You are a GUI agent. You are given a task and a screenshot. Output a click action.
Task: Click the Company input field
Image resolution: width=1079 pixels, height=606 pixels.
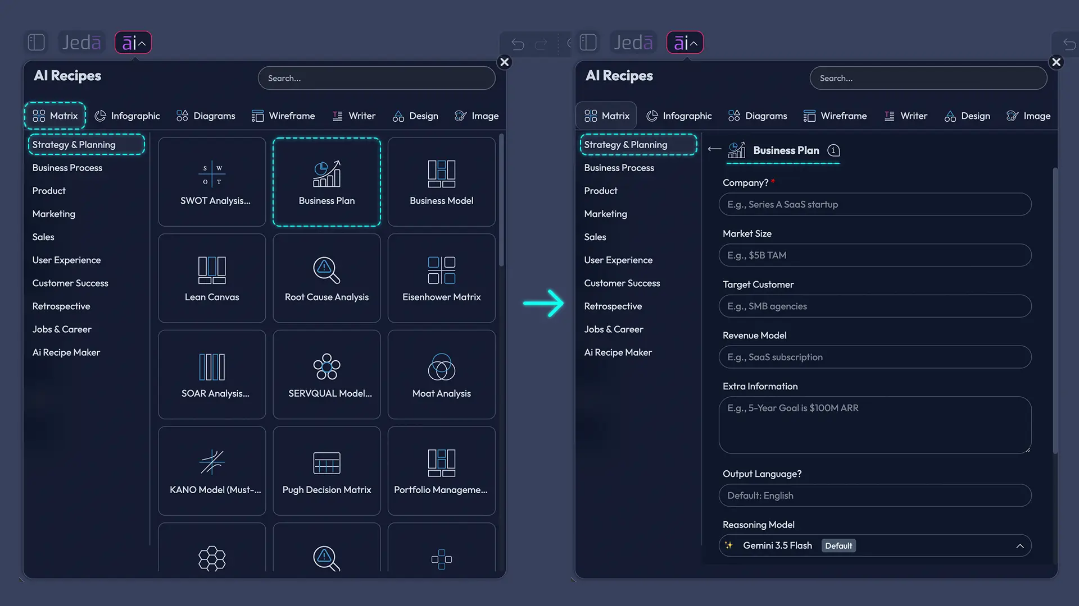[875, 204]
